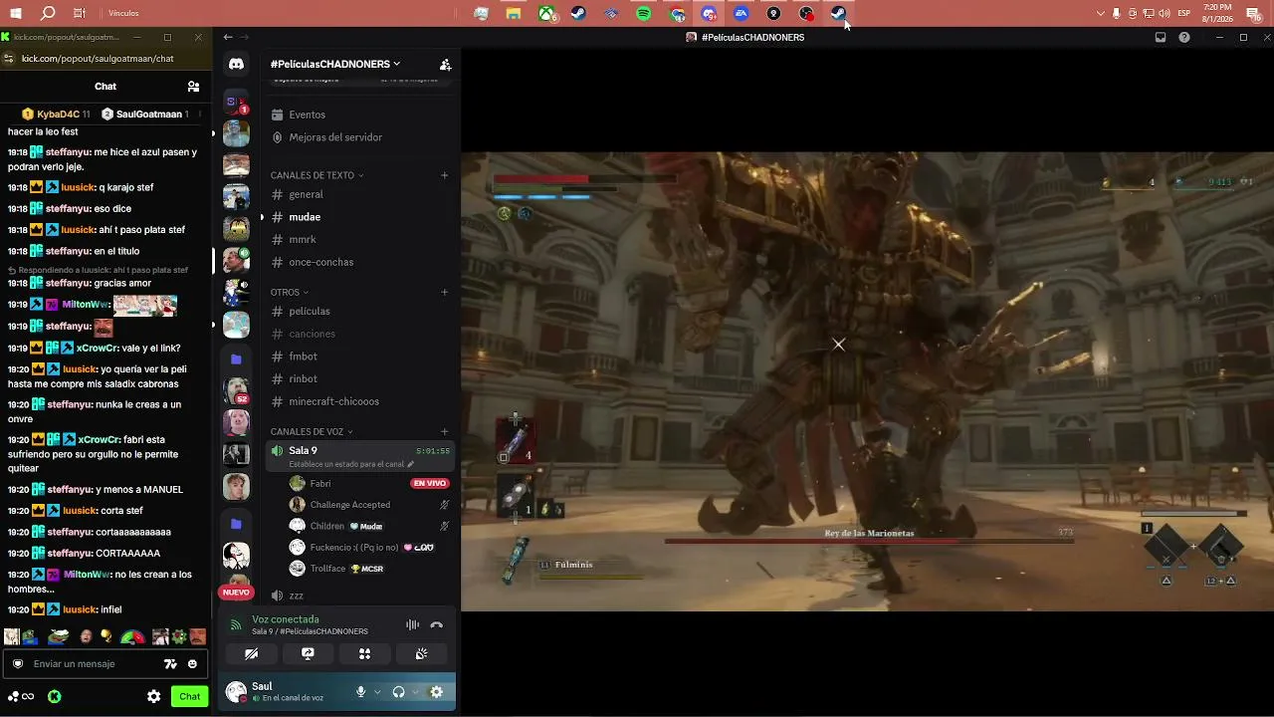
Task: Open leaderboard entry KybaD4C
Action: point(57,115)
